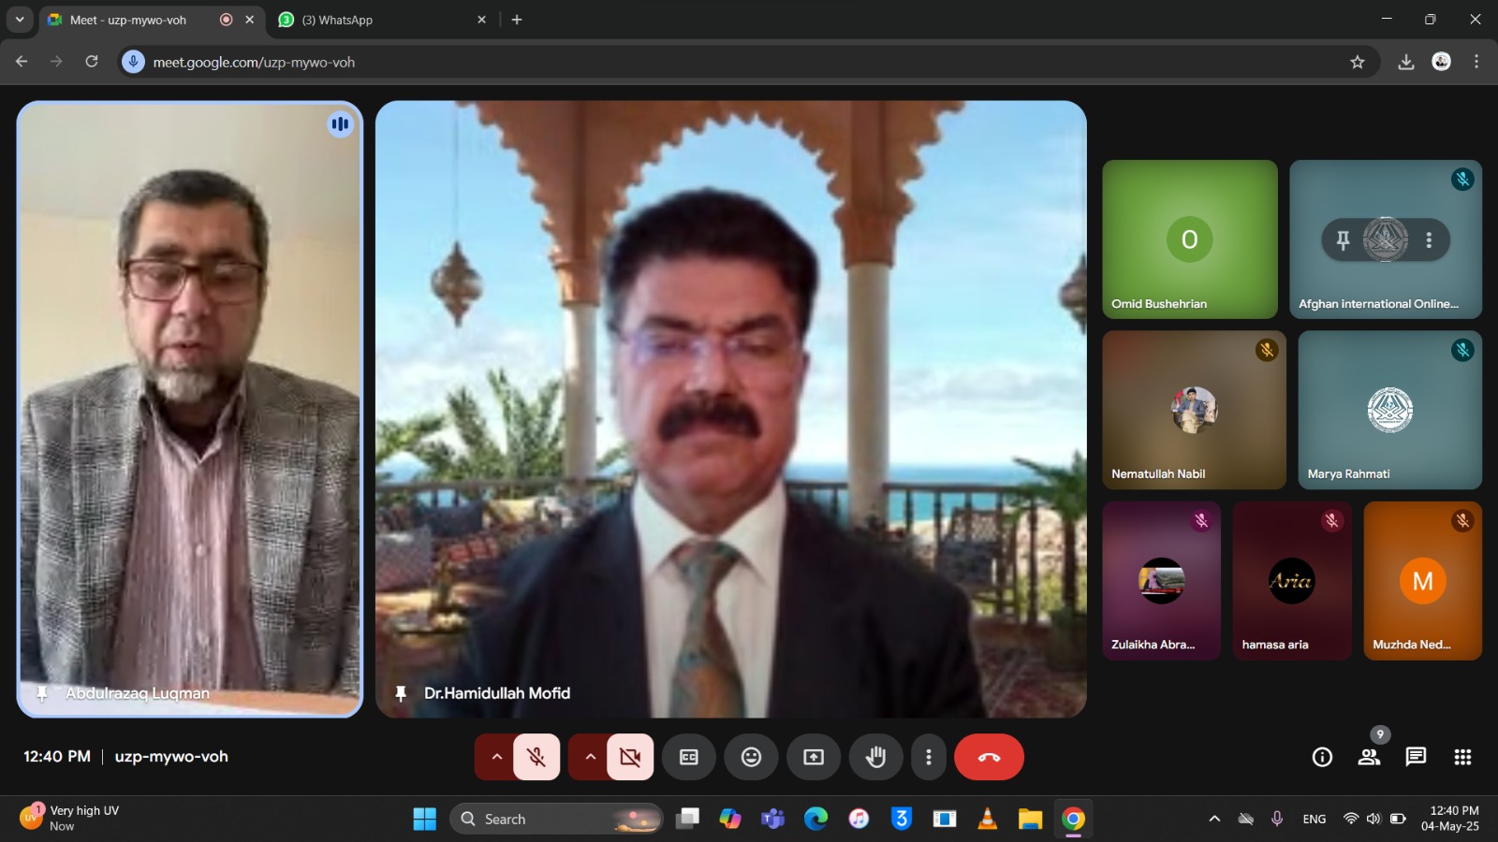Select hamasa aria participant tile
This screenshot has height=842, width=1498.
[1292, 581]
